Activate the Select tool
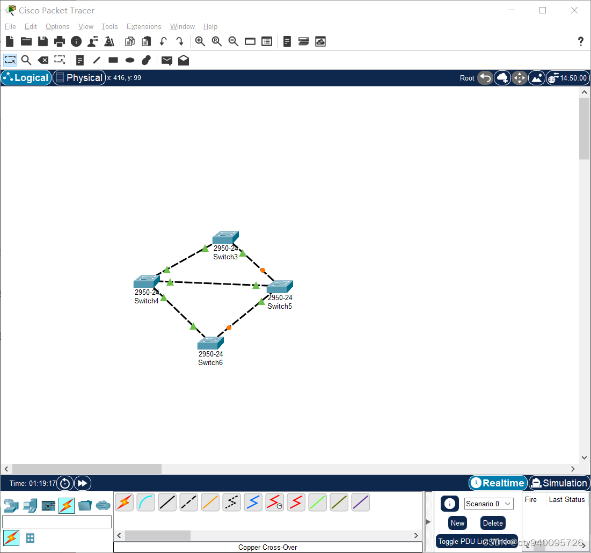 pos(10,60)
